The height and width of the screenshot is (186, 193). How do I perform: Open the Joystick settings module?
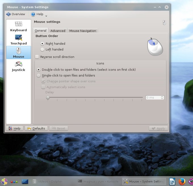tap(18, 66)
